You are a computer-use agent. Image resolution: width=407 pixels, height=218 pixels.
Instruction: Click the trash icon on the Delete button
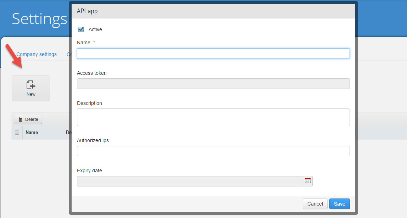coord(21,119)
